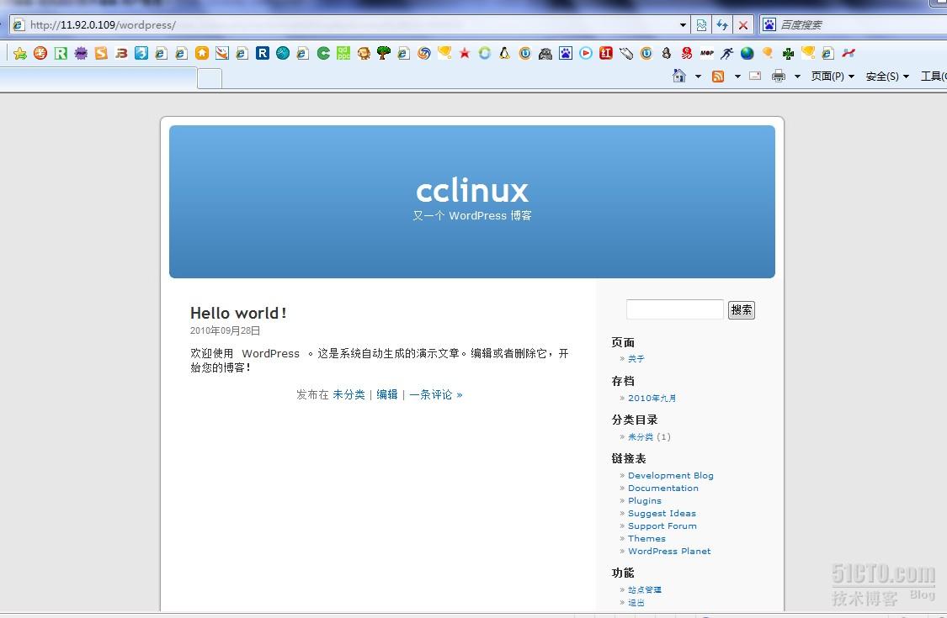Image resolution: width=947 pixels, height=618 pixels.
Task: Open the 页面(P) page menu
Action: [833, 76]
